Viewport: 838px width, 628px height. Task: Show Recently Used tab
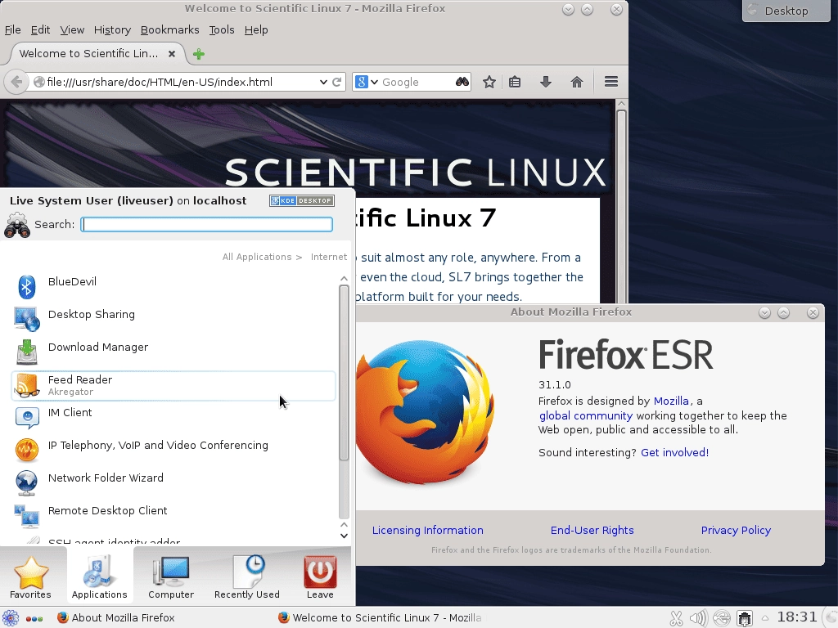pyautogui.click(x=247, y=576)
